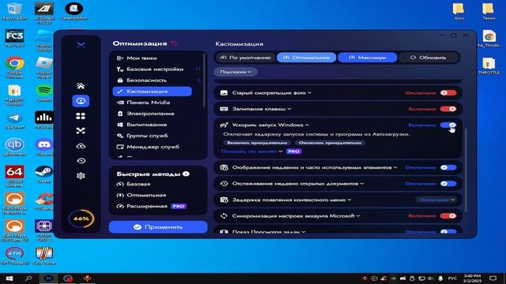Open the history restore sidebar icon
This screenshot has width=506, height=284.
81,161
